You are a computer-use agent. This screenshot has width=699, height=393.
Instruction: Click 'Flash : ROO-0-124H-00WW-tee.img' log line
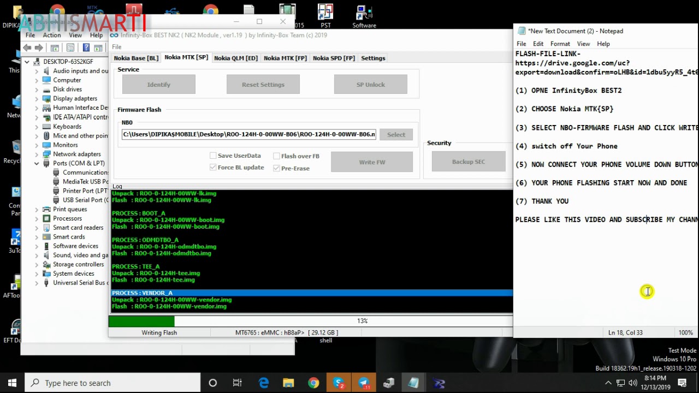153,279
